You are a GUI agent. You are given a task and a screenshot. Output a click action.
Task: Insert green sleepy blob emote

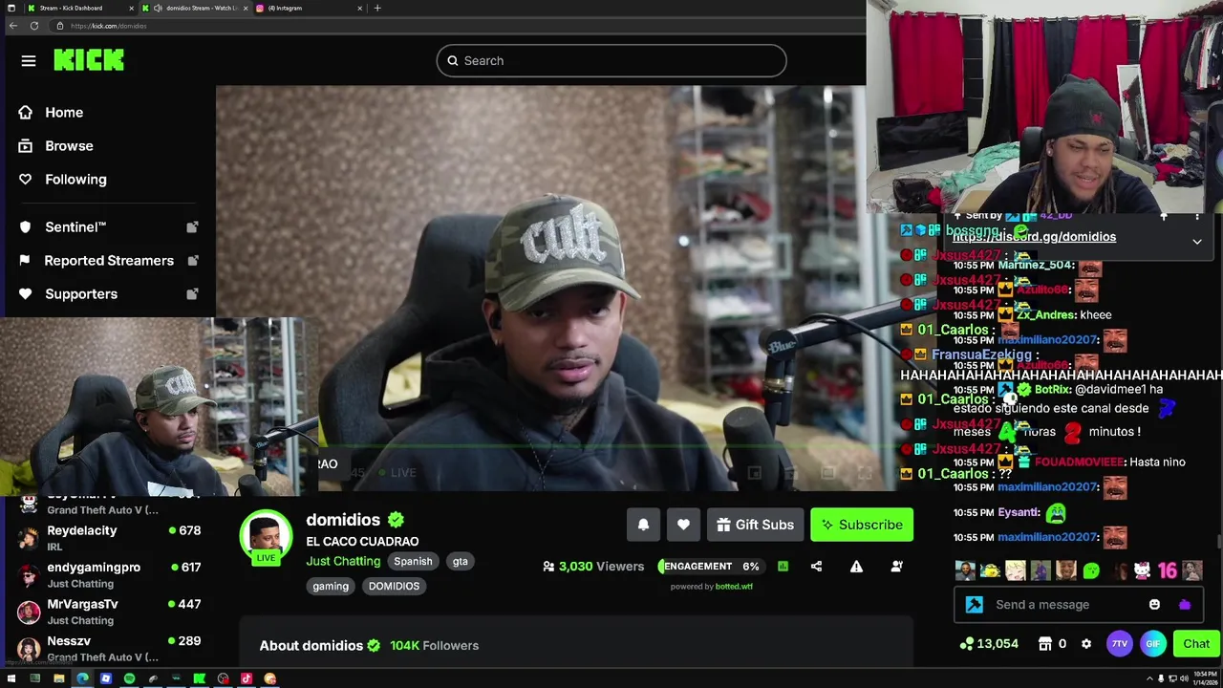pos(1091,571)
